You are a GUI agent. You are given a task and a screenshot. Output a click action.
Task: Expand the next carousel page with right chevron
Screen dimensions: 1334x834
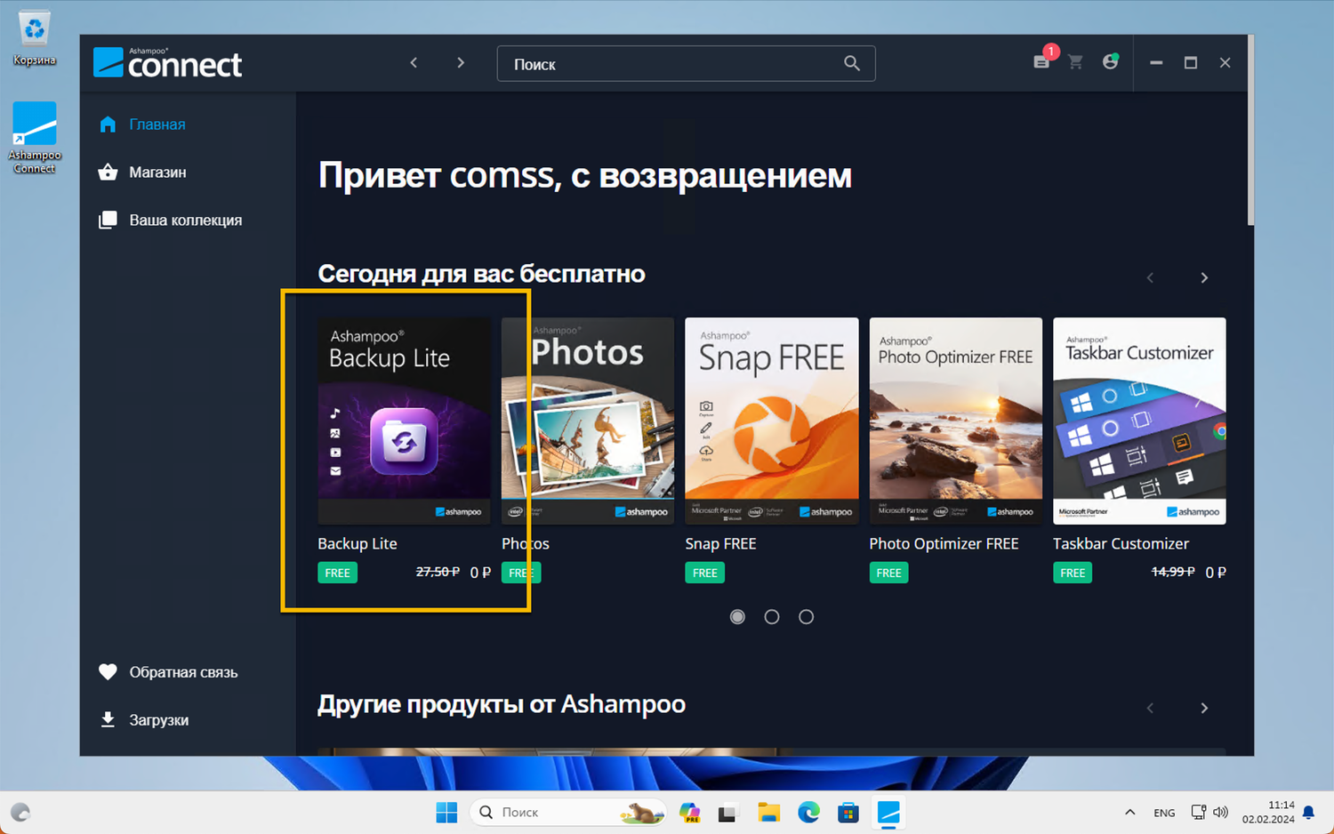click(1204, 277)
